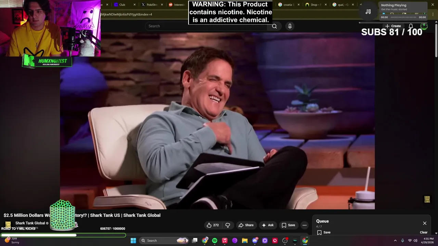
Task: Show hidden system tray icons
Action: (x=395, y=241)
